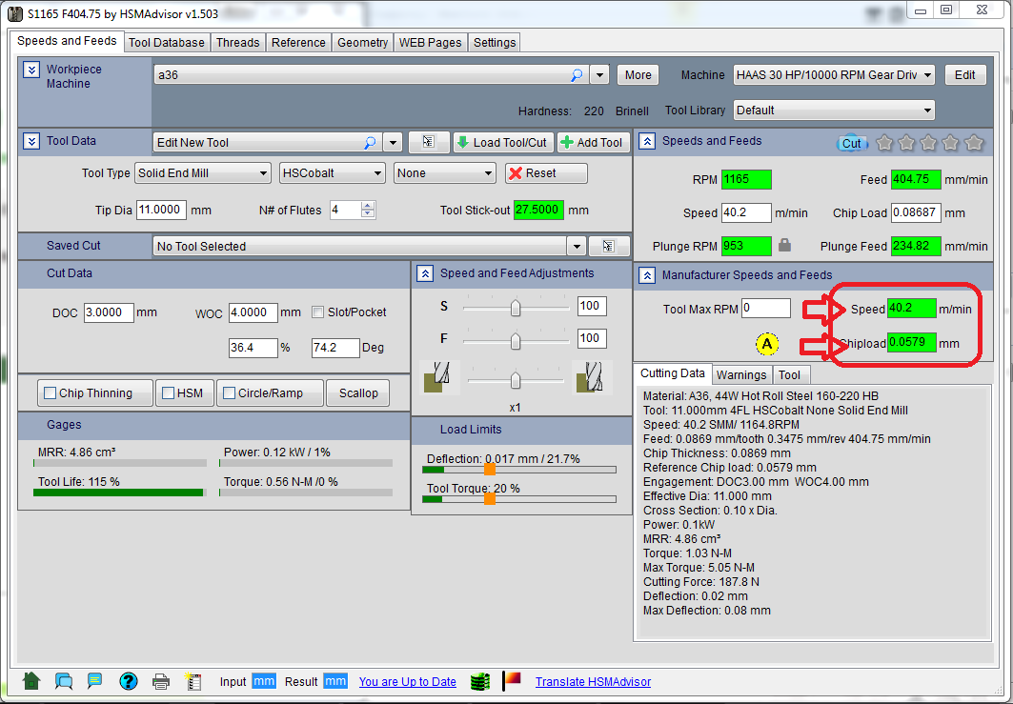Open the Translate HSMAdvisor link

click(x=593, y=681)
